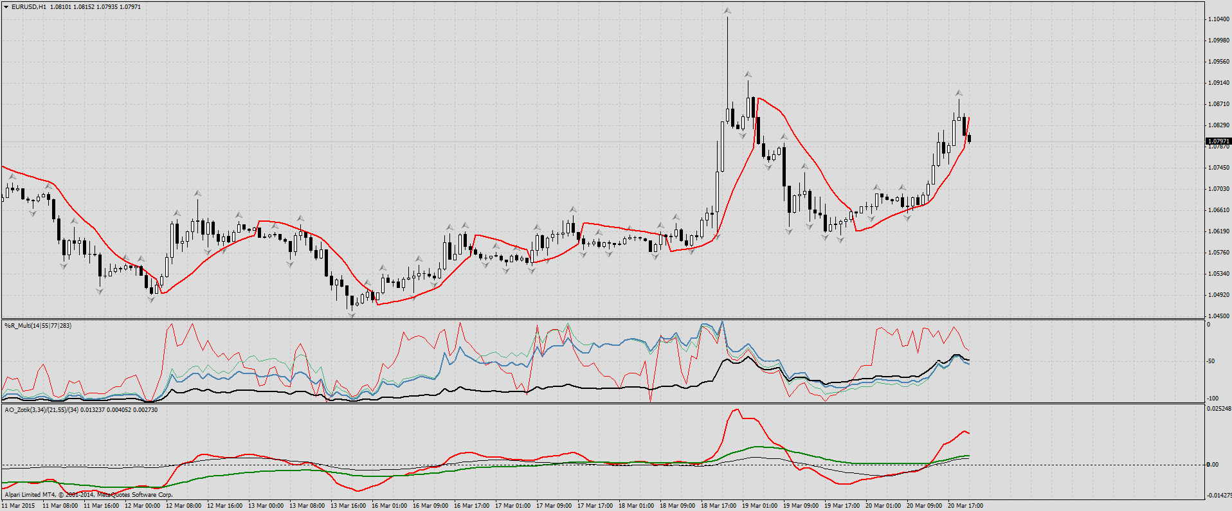
Task: Click the small triangle beside EURUSD,H1 title
Action: [6, 6]
